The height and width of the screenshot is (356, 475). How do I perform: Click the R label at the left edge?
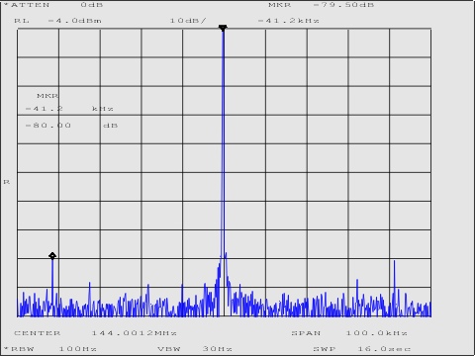(x=7, y=182)
